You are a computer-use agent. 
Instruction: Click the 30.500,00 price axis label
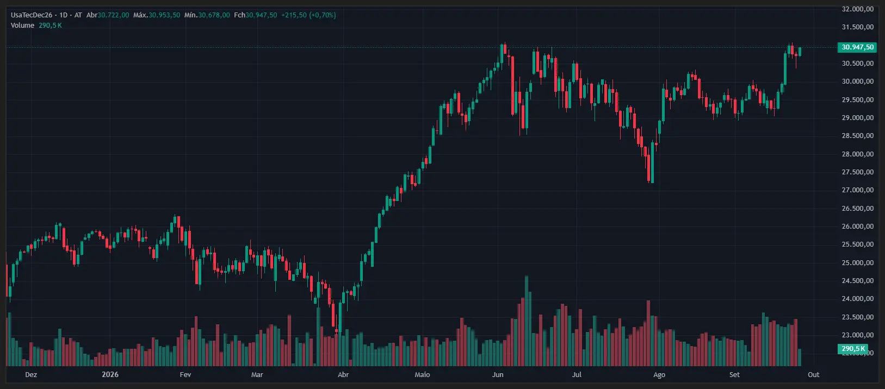click(858, 64)
